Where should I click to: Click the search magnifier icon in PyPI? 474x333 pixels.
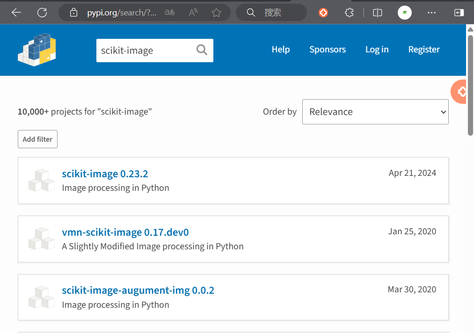click(x=202, y=50)
